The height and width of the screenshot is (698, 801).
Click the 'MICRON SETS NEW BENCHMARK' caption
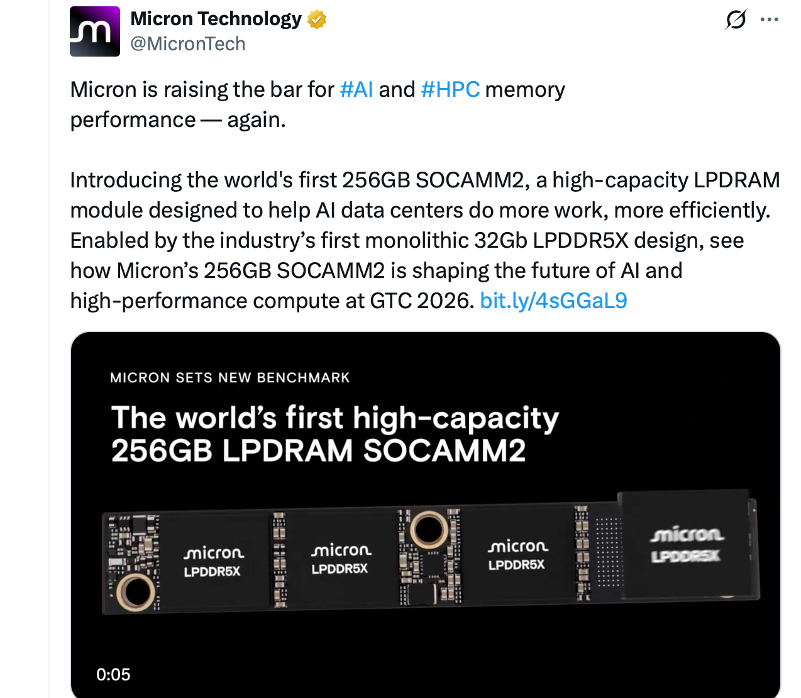tap(230, 377)
